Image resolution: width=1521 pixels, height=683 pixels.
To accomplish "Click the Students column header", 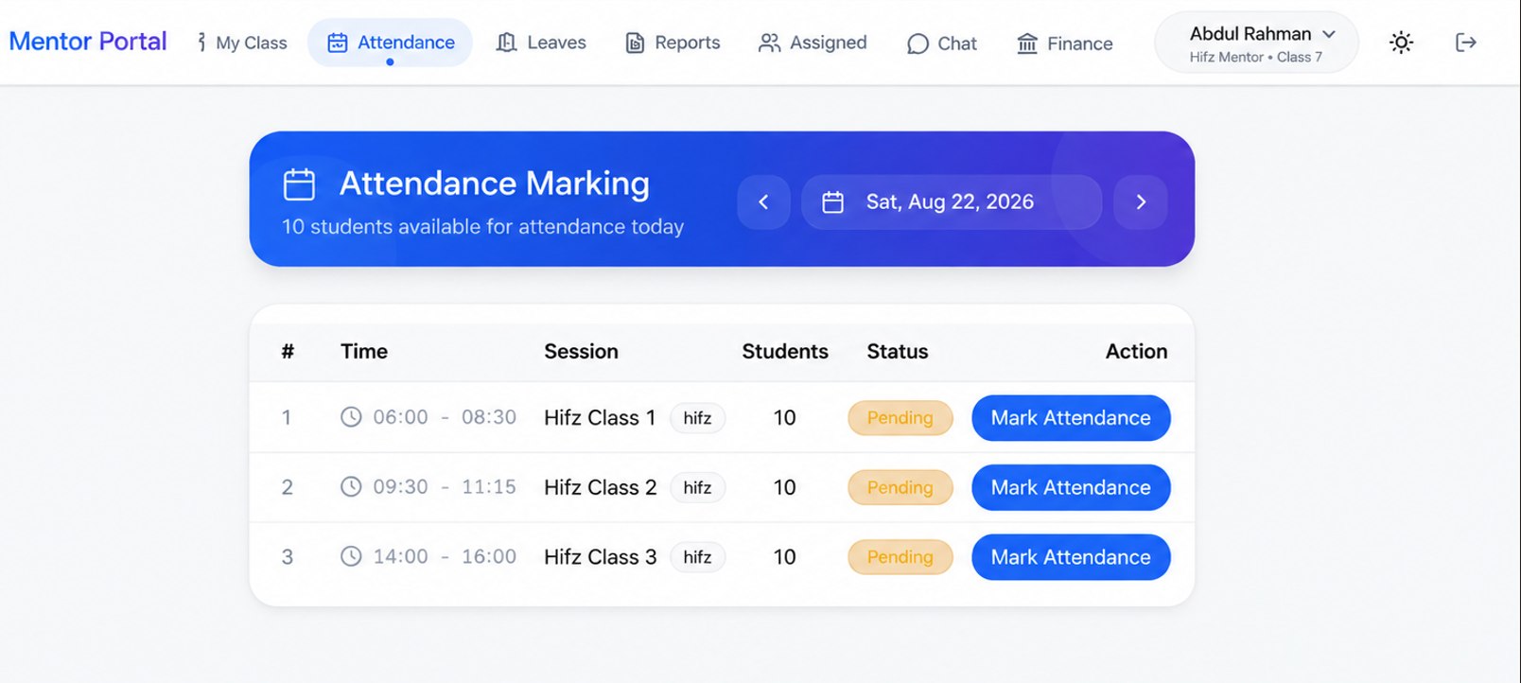I will click(x=785, y=351).
